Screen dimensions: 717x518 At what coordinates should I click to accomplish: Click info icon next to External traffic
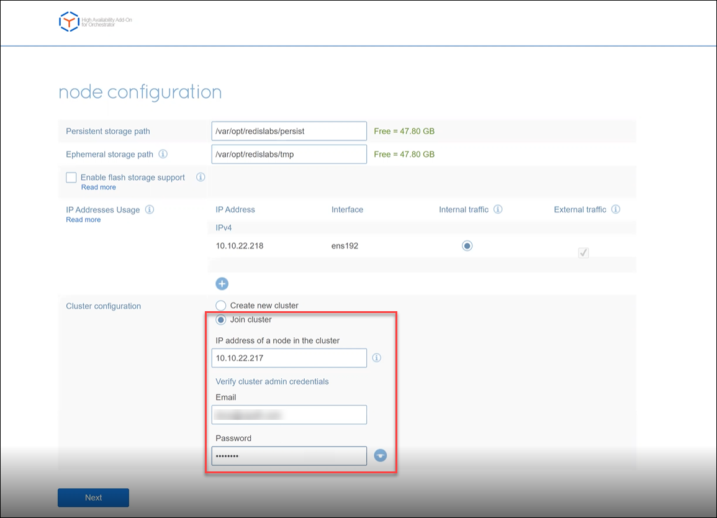615,210
